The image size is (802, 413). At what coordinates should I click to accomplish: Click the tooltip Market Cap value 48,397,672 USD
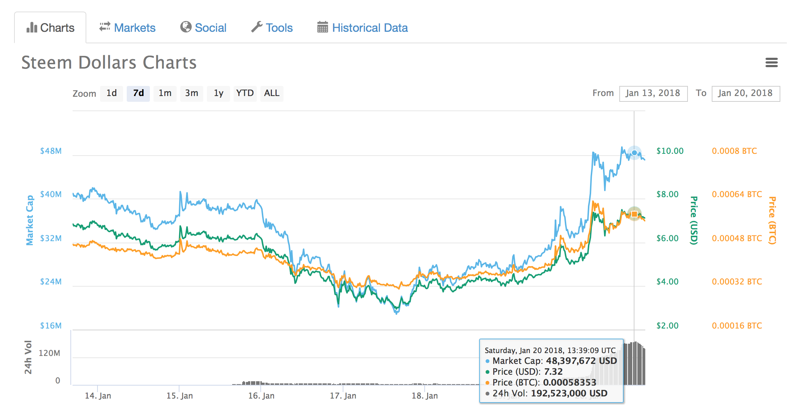coord(581,361)
